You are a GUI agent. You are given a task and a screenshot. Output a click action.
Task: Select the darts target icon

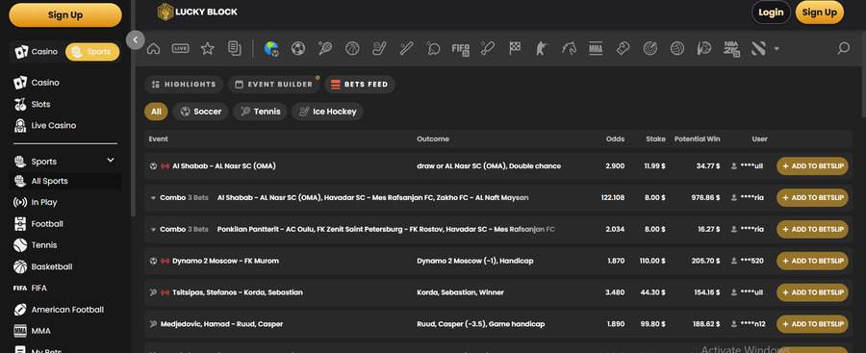[650, 49]
